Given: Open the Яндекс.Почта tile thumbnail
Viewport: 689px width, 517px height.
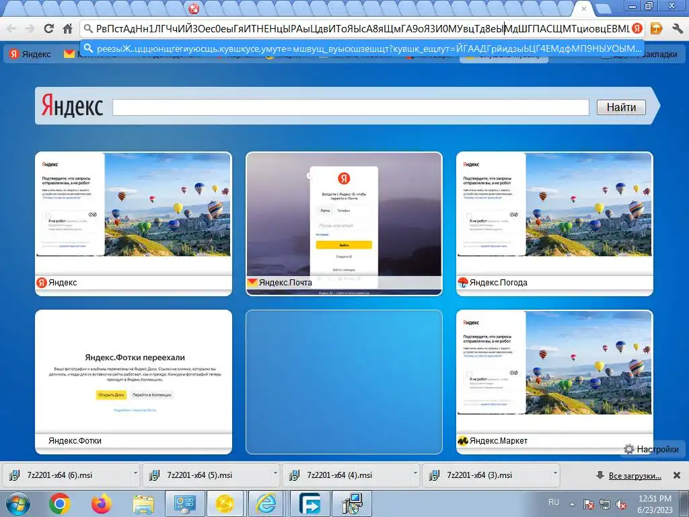Looking at the screenshot, I should click(344, 223).
